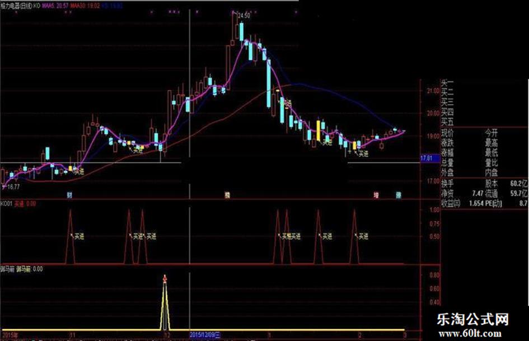Click the 收益 value 1.654
This screenshot has width=529, height=341.
(476, 203)
